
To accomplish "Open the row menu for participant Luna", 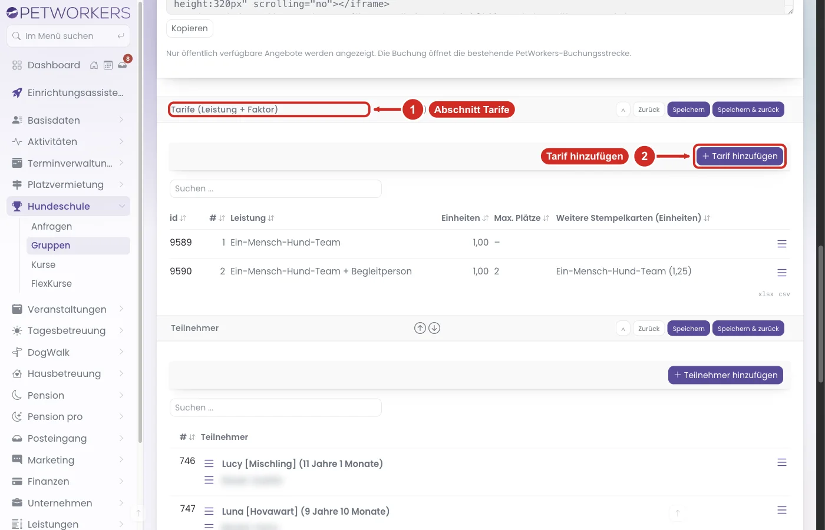I will coord(782,510).
